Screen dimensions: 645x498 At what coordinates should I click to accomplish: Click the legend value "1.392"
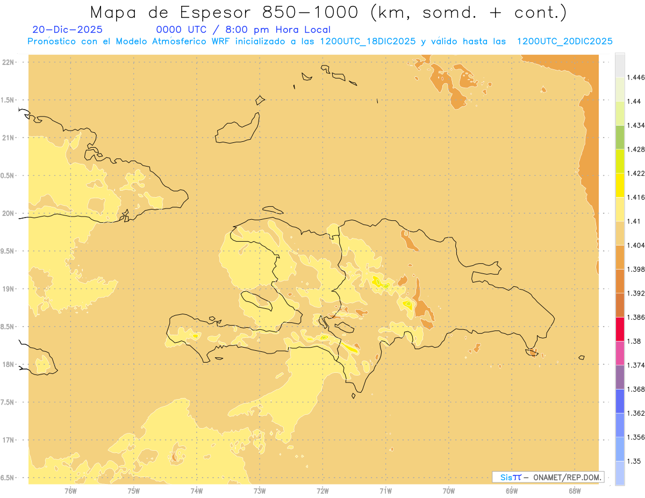coord(636,293)
